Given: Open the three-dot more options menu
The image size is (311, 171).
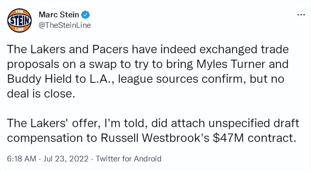Looking at the screenshot, I should coord(301,15).
